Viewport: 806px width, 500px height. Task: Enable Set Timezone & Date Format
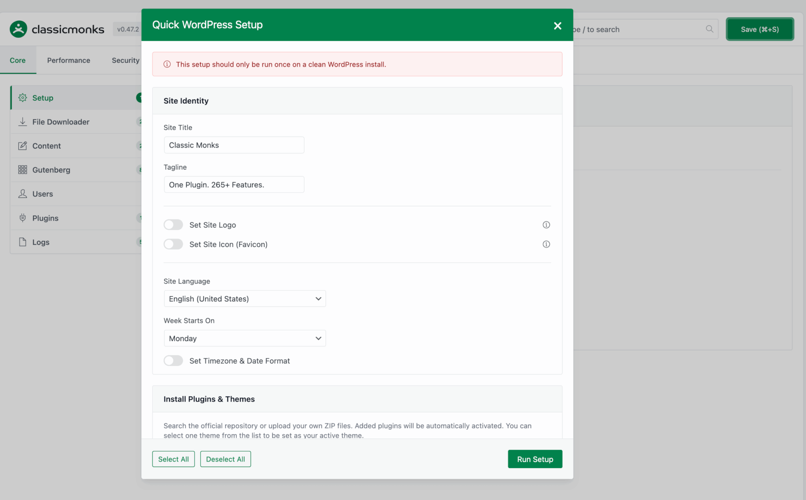pyautogui.click(x=173, y=360)
